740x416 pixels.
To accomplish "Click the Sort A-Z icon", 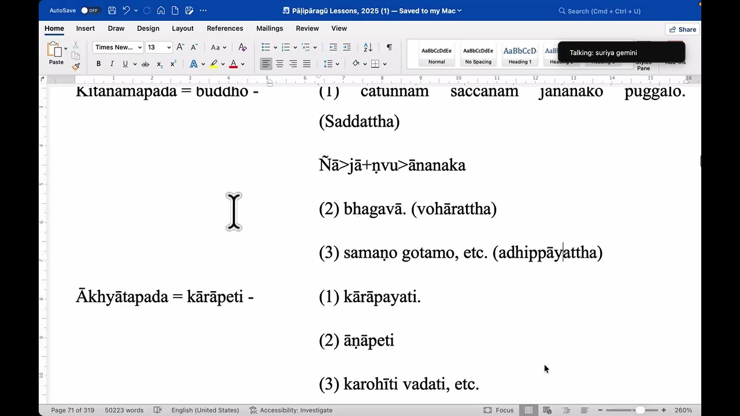I will 368,47.
